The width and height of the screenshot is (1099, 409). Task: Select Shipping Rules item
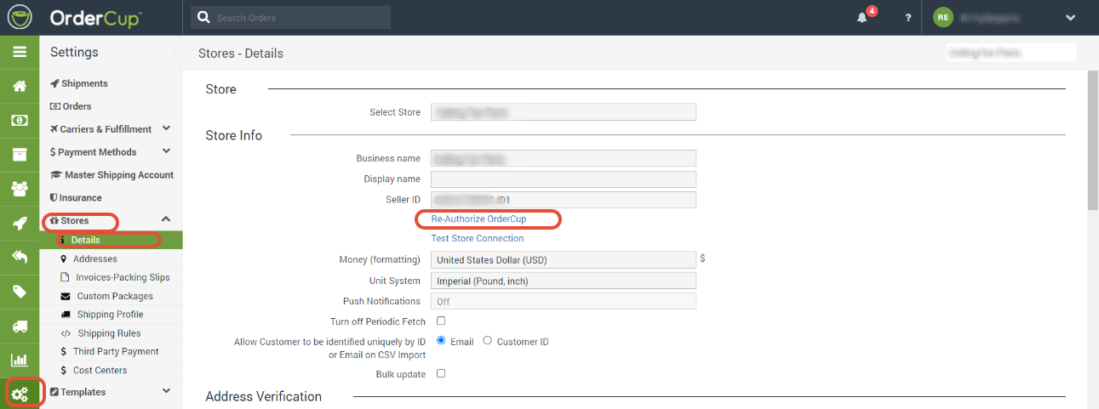111,333
